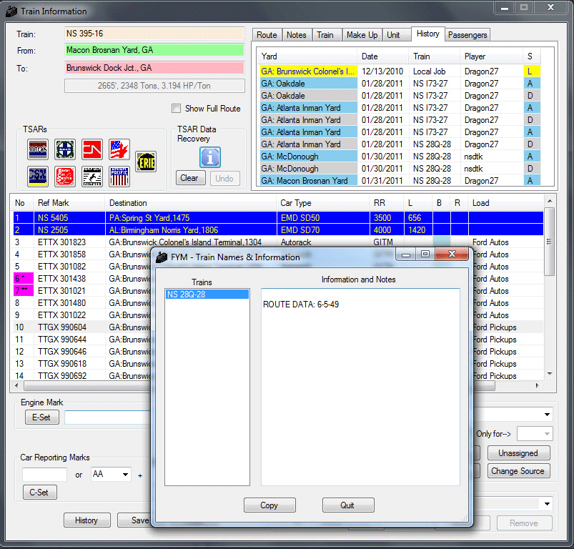The image size is (574, 549).
Task: Click the car list scroll down arrow
Action: tap(550, 374)
